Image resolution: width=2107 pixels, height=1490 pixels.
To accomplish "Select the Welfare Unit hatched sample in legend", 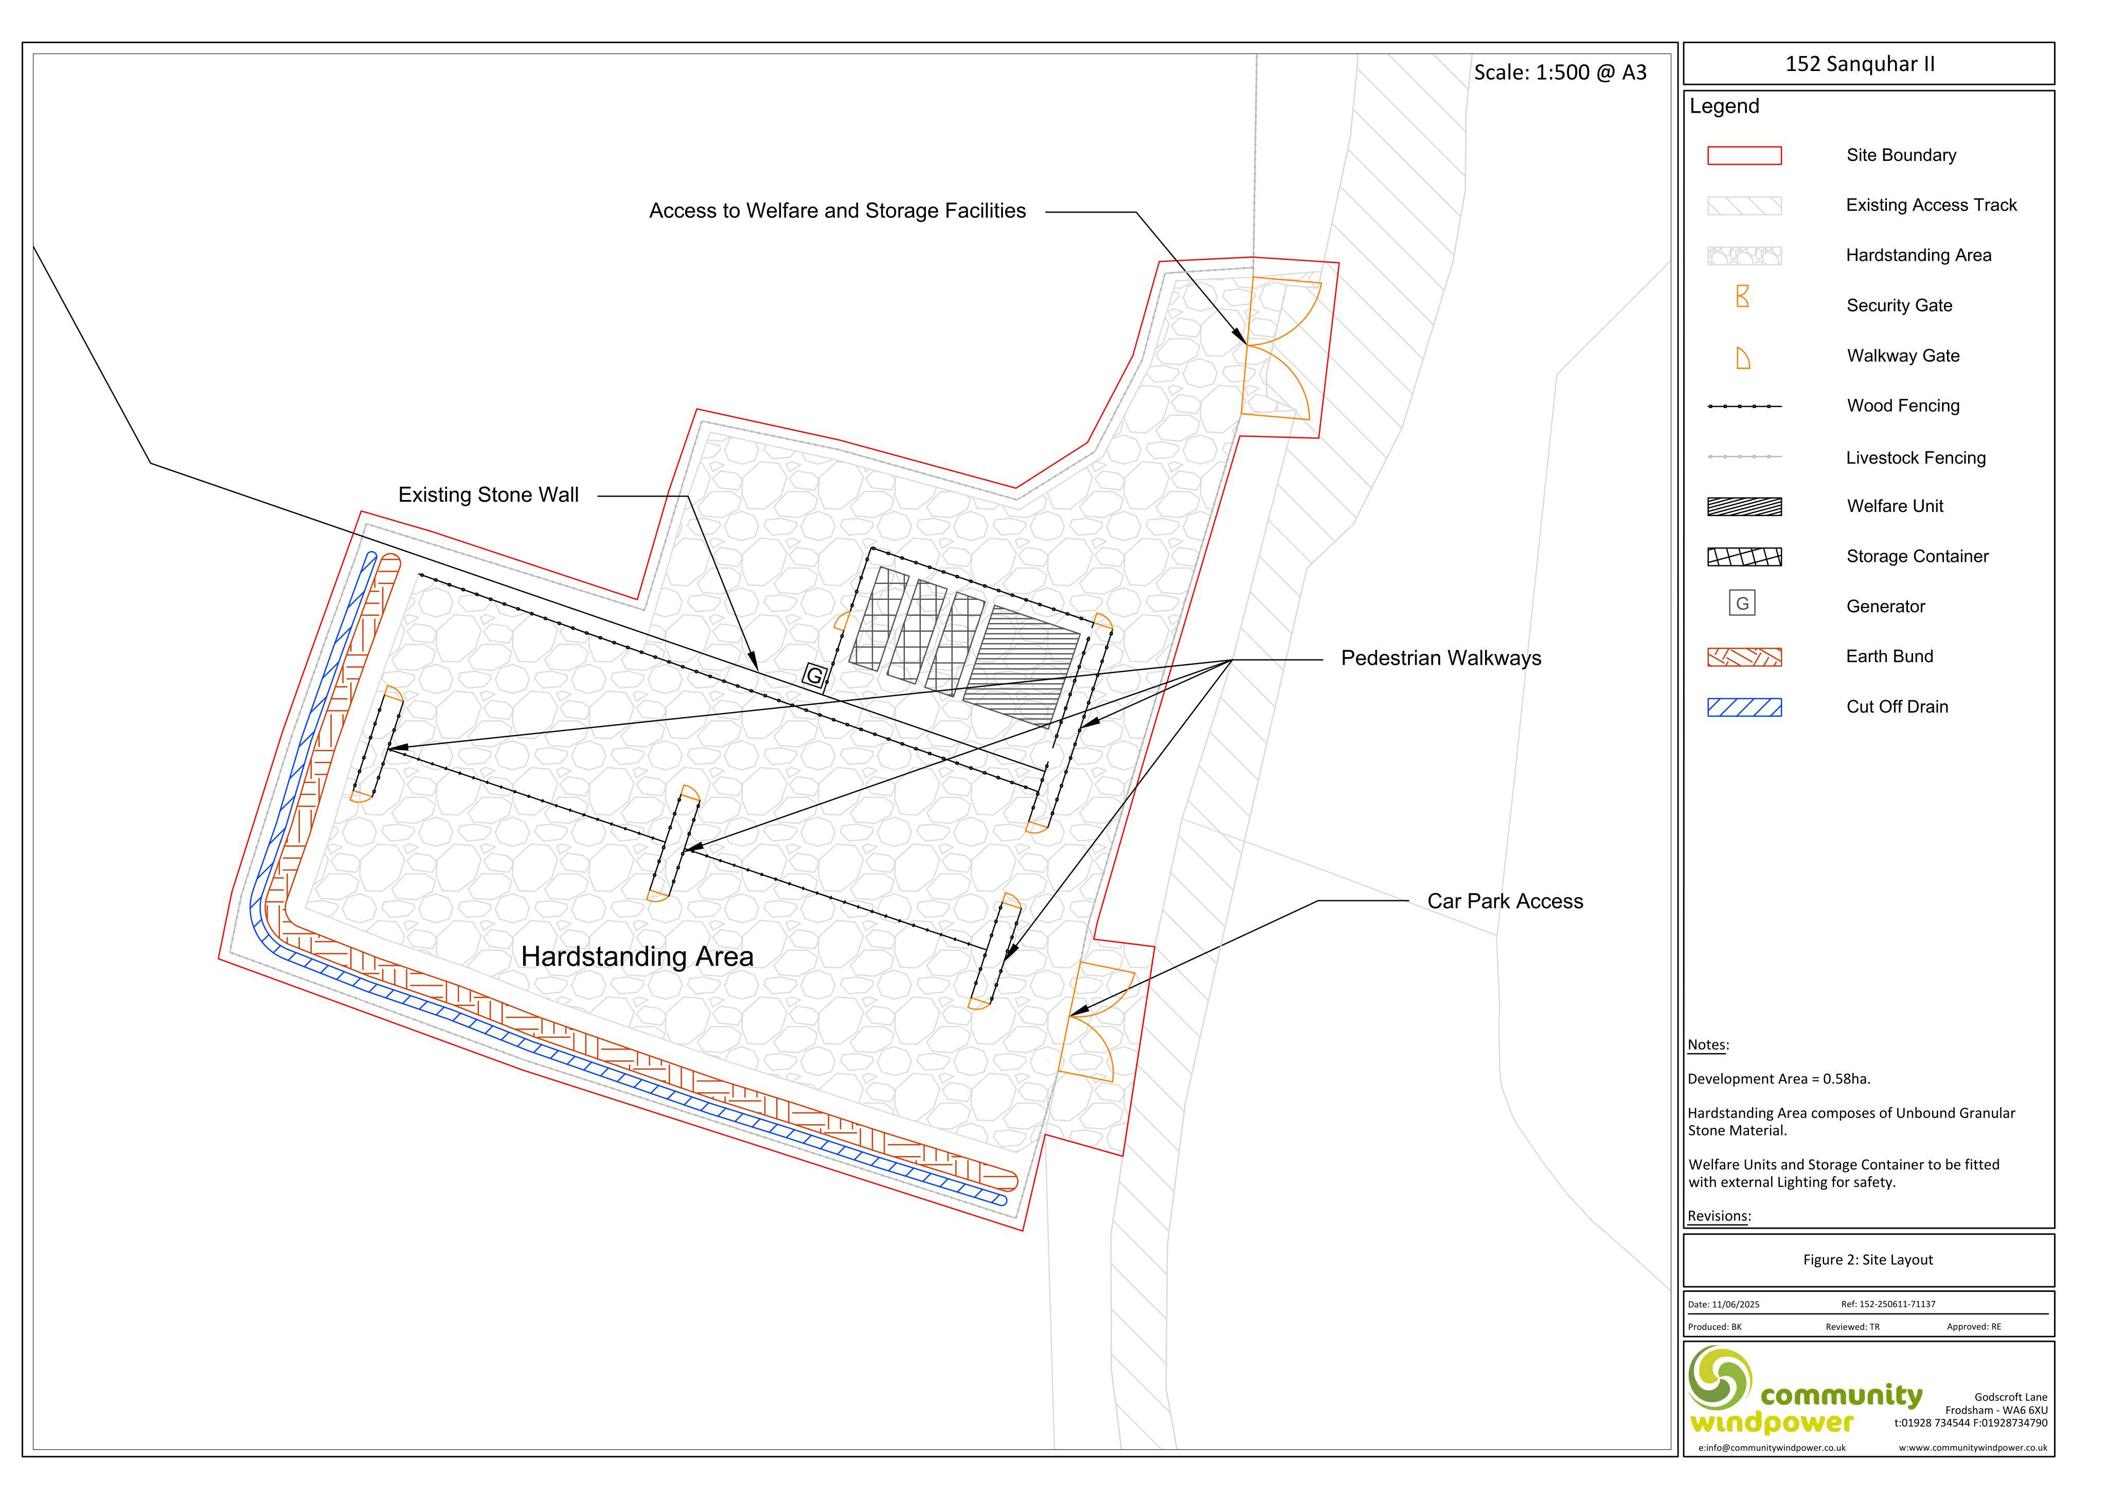I will (1744, 507).
